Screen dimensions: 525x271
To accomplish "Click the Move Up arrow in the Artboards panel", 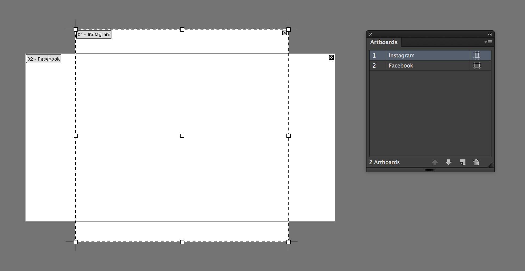I will pyautogui.click(x=435, y=162).
